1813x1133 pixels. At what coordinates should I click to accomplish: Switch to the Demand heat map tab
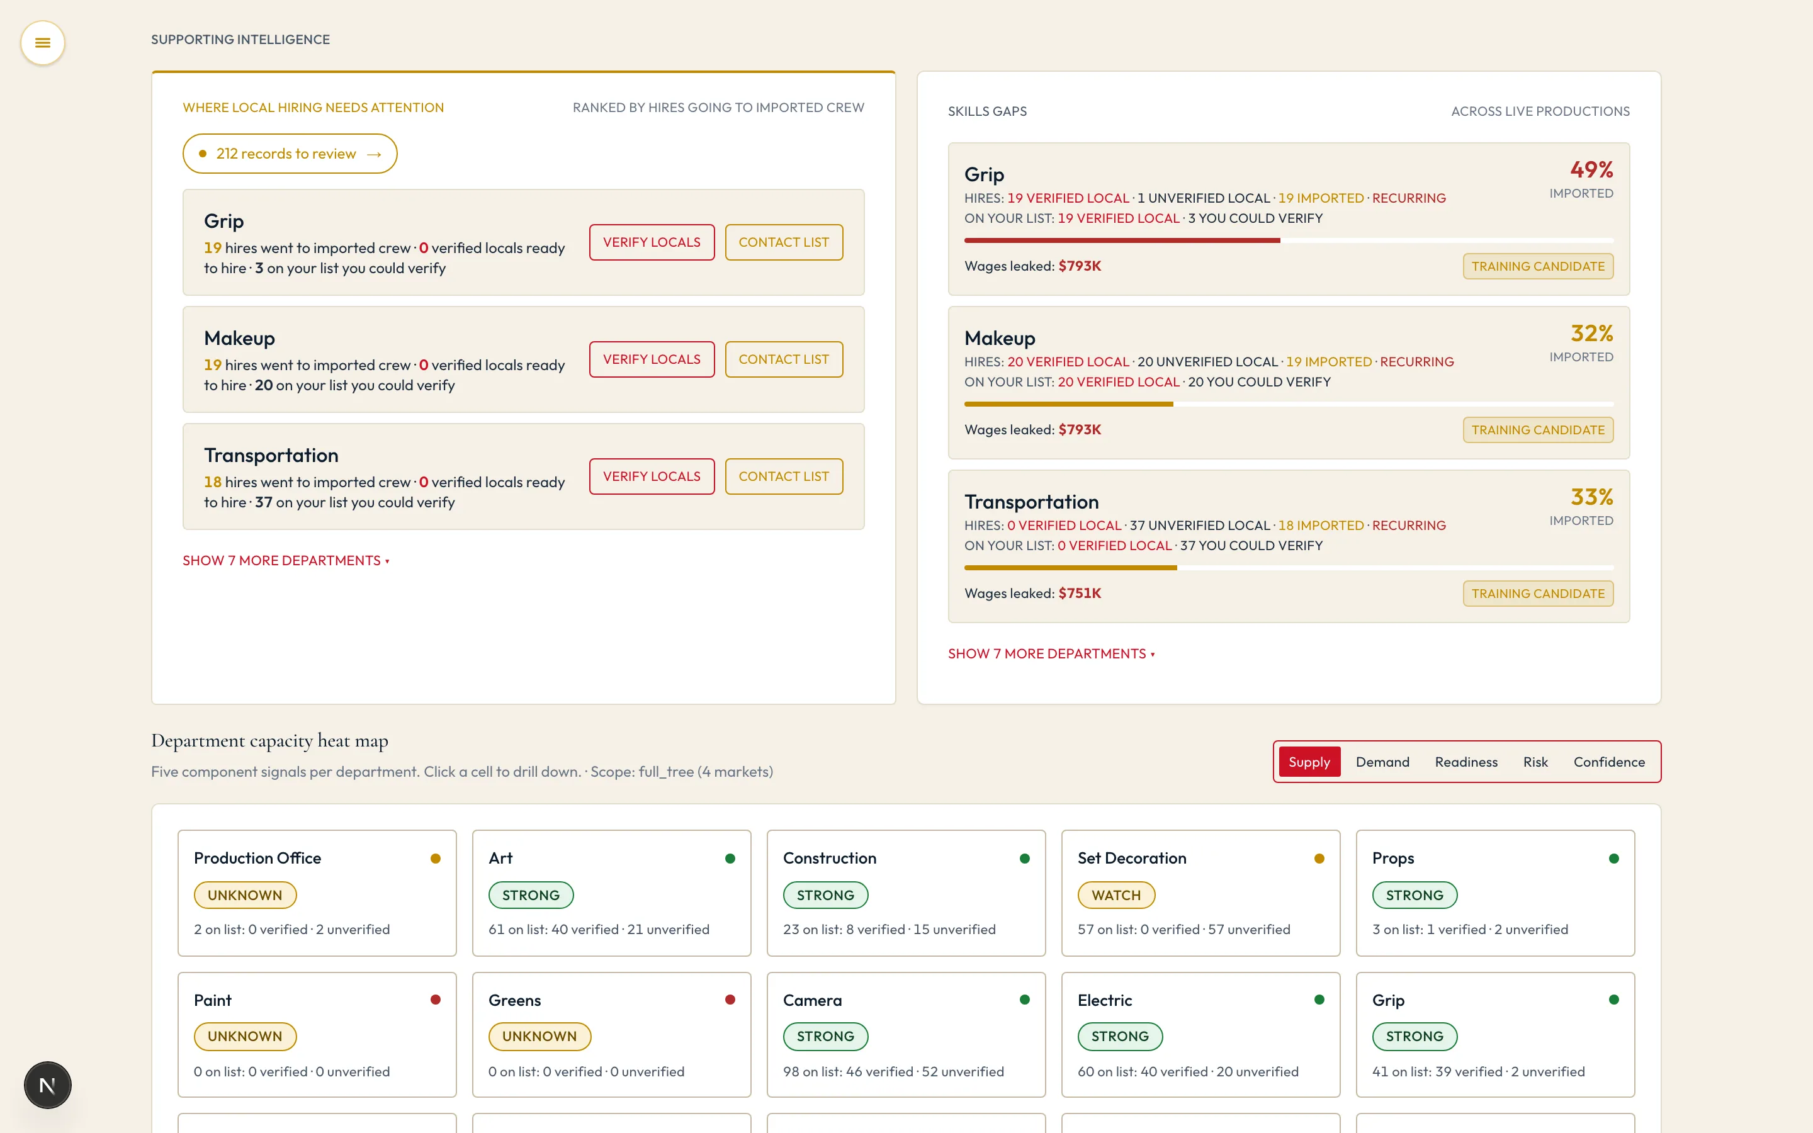(1382, 762)
